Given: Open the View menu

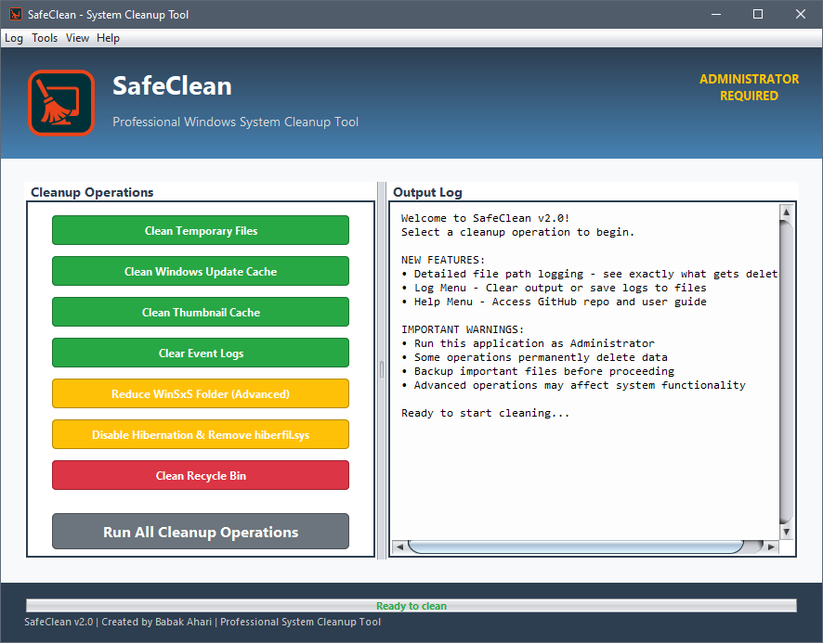Looking at the screenshot, I should pyautogui.click(x=77, y=38).
